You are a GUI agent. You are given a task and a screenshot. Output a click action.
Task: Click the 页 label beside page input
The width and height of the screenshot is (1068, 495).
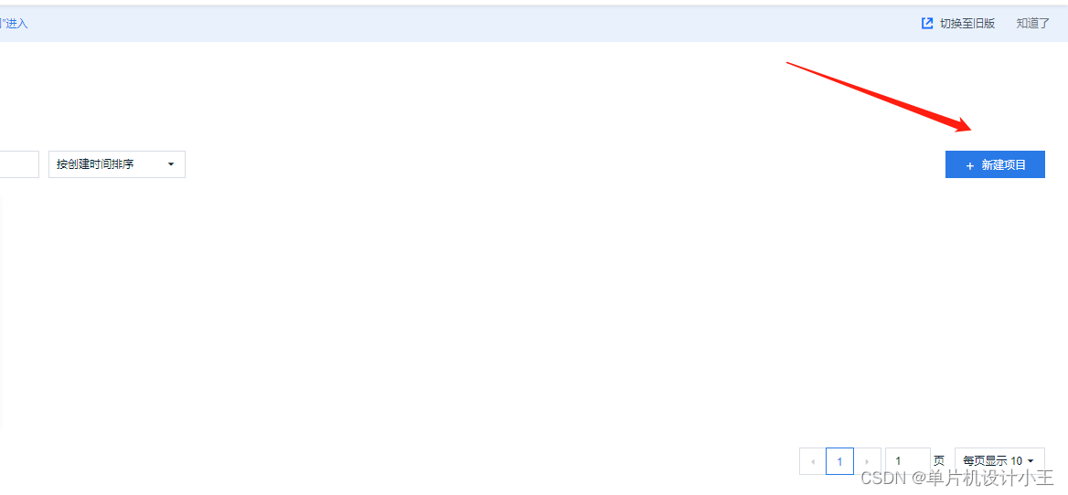[x=939, y=462]
